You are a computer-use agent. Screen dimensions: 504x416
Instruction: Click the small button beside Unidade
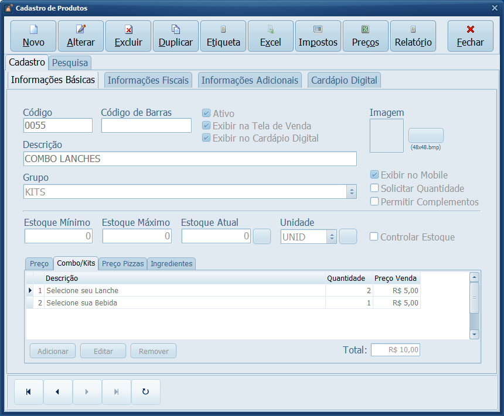tap(348, 236)
